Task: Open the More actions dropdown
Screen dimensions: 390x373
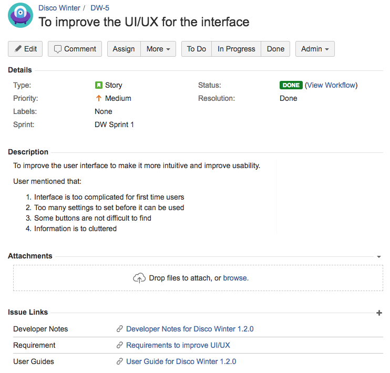Action: pyautogui.click(x=158, y=49)
